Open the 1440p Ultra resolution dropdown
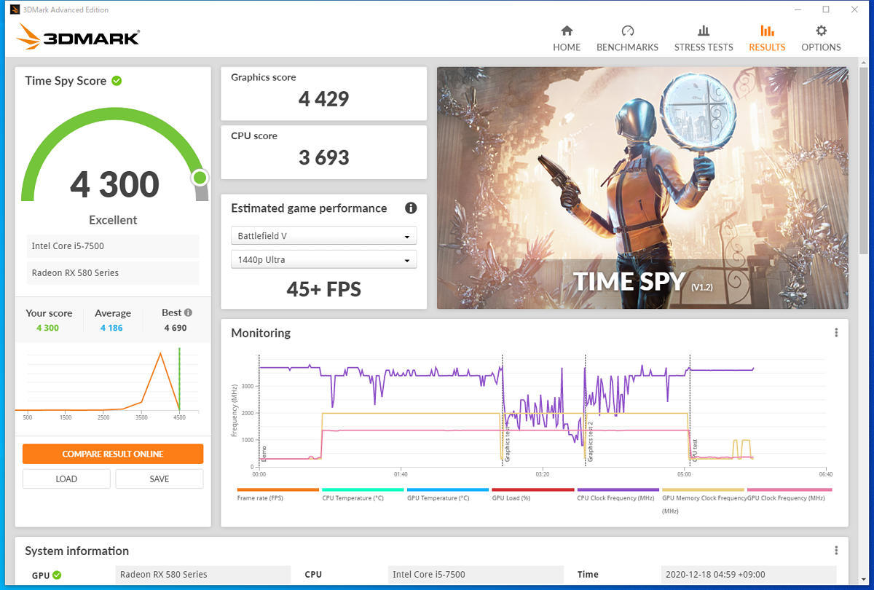This screenshot has height=590, width=874. (x=323, y=259)
